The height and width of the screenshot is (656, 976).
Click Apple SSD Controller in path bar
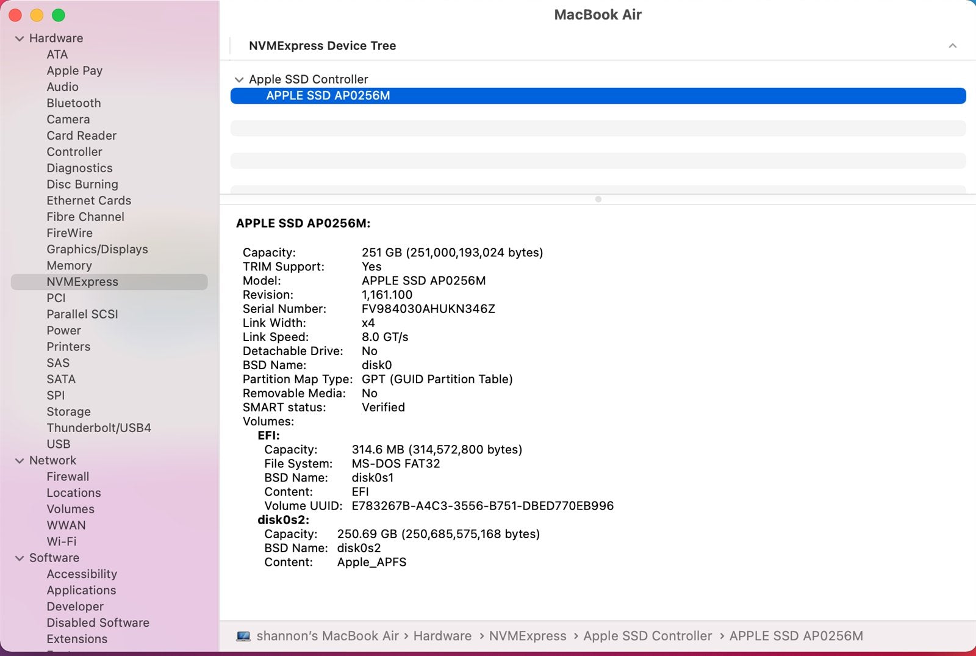tap(647, 636)
